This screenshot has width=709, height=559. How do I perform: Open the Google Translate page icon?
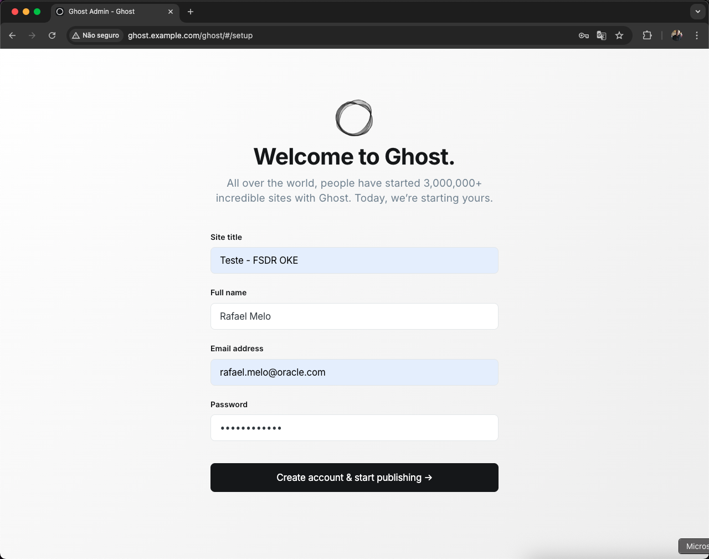601,35
